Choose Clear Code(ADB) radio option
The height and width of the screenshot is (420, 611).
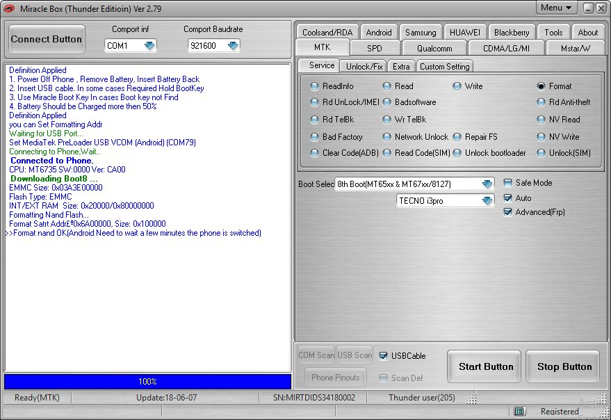click(x=314, y=153)
